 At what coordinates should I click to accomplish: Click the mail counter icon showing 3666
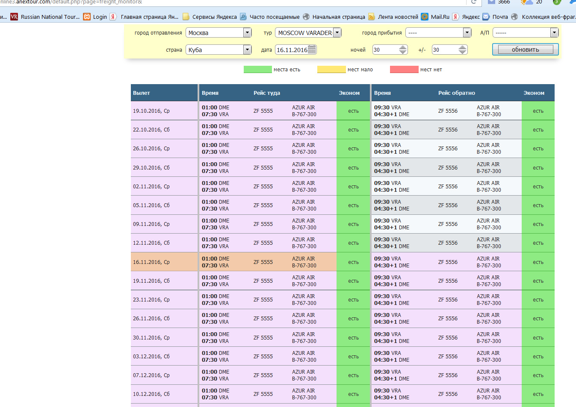click(492, 2)
